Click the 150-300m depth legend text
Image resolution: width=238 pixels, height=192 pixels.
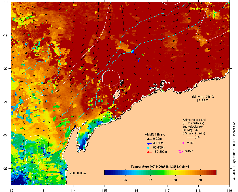pos(160,152)
